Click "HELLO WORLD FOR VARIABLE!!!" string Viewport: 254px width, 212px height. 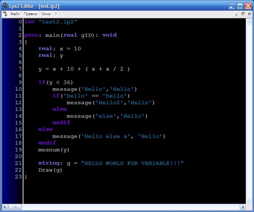pos(133,163)
